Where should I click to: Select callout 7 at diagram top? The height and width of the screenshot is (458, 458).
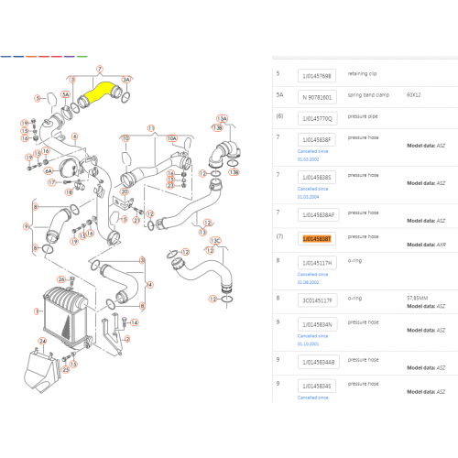(x=100, y=69)
